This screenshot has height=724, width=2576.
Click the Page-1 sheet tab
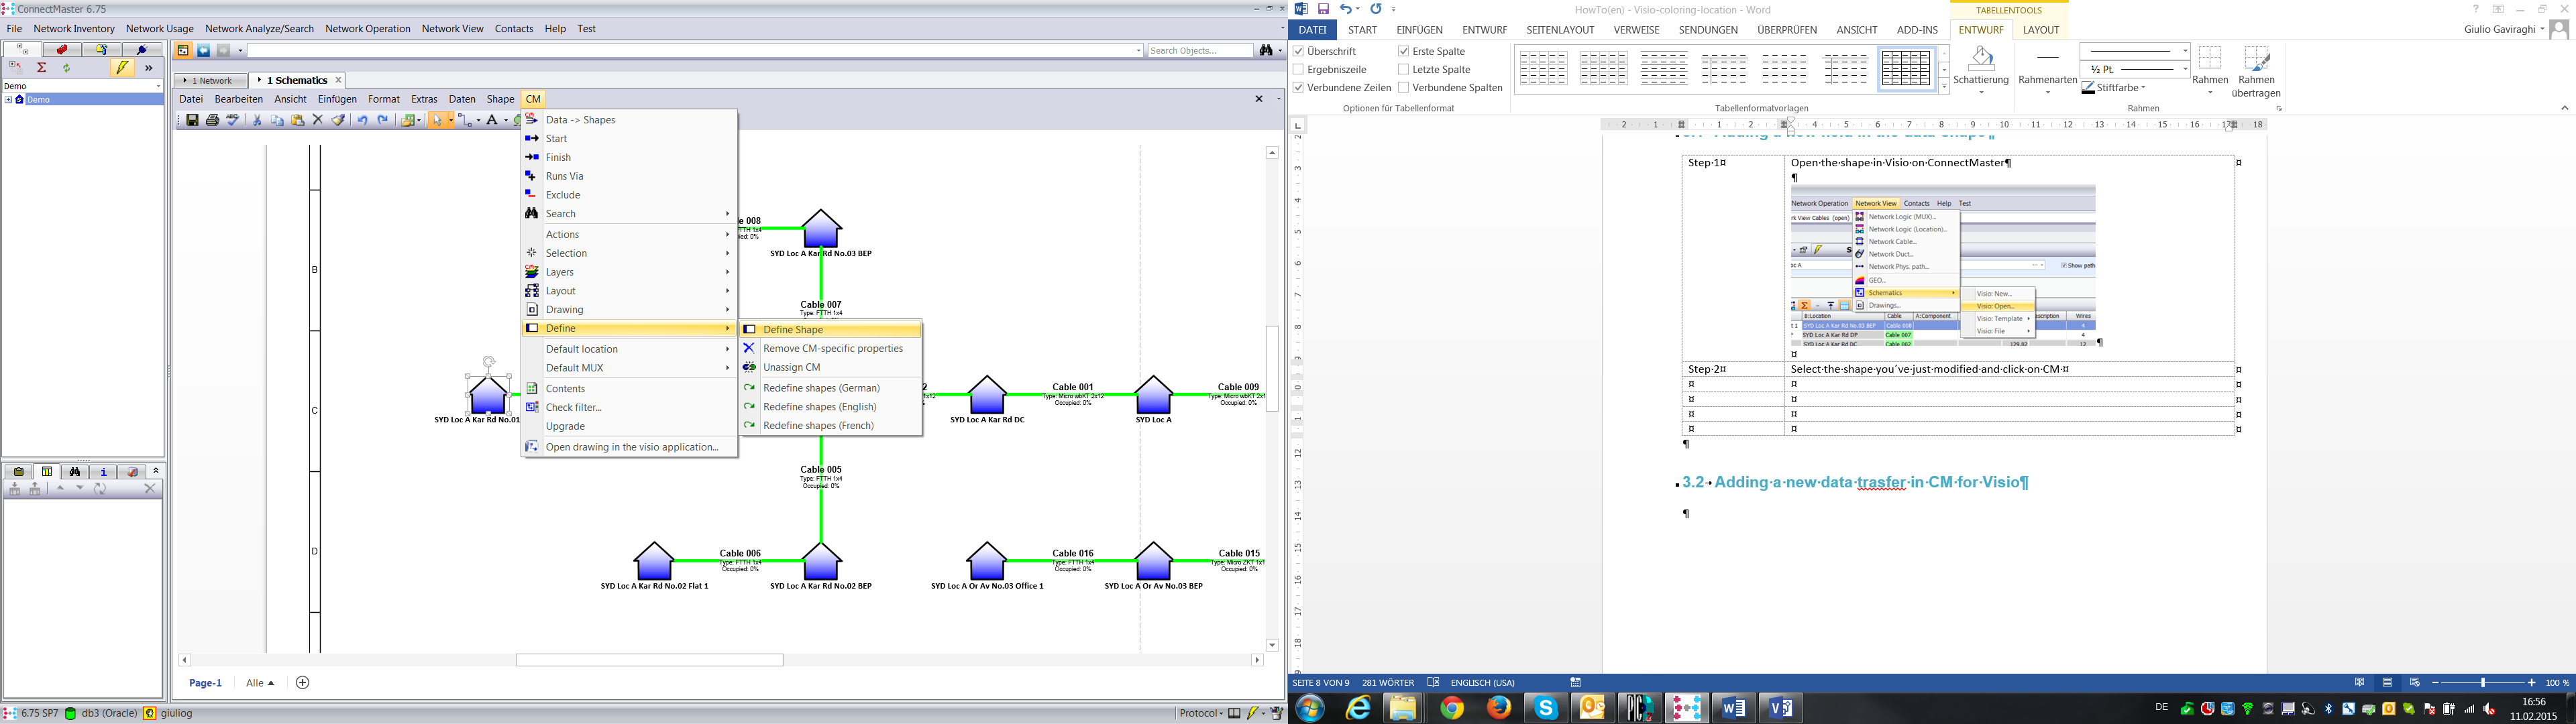205,683
